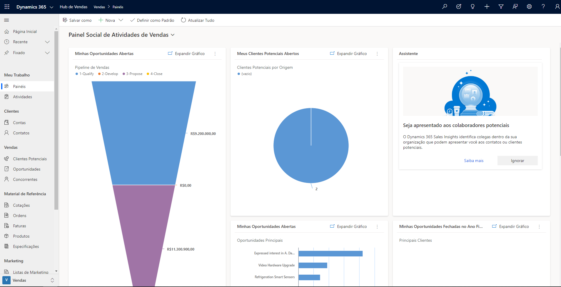Expand chart for Clientes Potenciais por Origem

coord(348,54)
